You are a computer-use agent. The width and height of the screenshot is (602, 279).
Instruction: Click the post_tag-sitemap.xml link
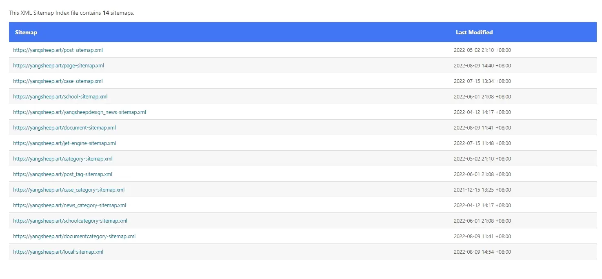pyautogui.click(x=62, y=174)
